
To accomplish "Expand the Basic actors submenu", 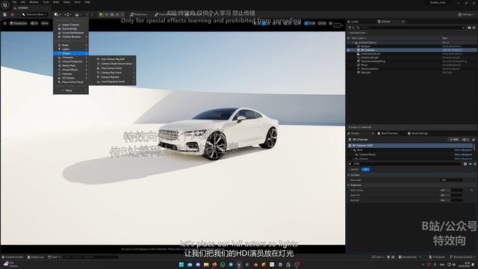I will [71, 45].
